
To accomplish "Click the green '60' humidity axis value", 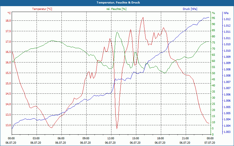I will (214, 61).
